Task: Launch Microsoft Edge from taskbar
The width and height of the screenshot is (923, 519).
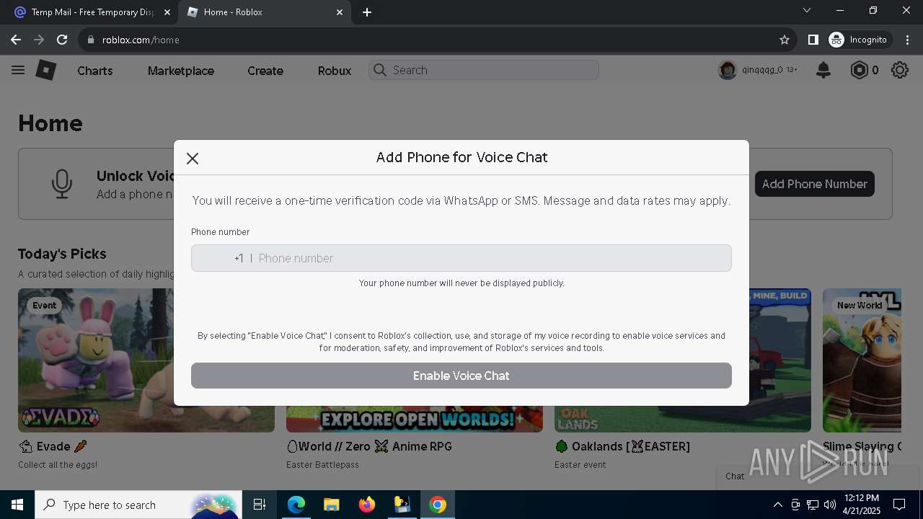Action: click(x=296, y=505)
